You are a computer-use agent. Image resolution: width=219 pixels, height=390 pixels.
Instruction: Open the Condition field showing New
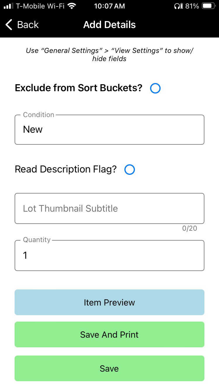coord(109,130)
